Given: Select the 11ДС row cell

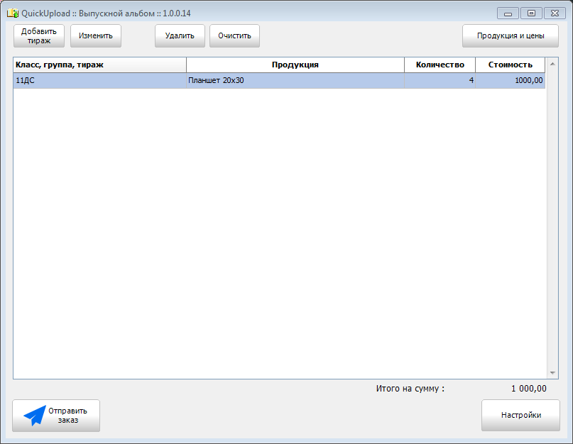Looking at the screenshot, I should [x=99, y=81].
